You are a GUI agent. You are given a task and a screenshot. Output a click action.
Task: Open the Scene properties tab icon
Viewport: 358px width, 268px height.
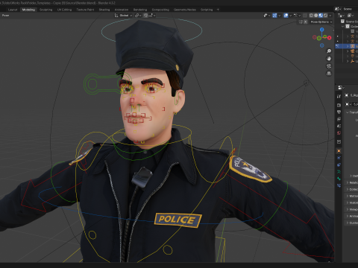(x=339, y=126)
